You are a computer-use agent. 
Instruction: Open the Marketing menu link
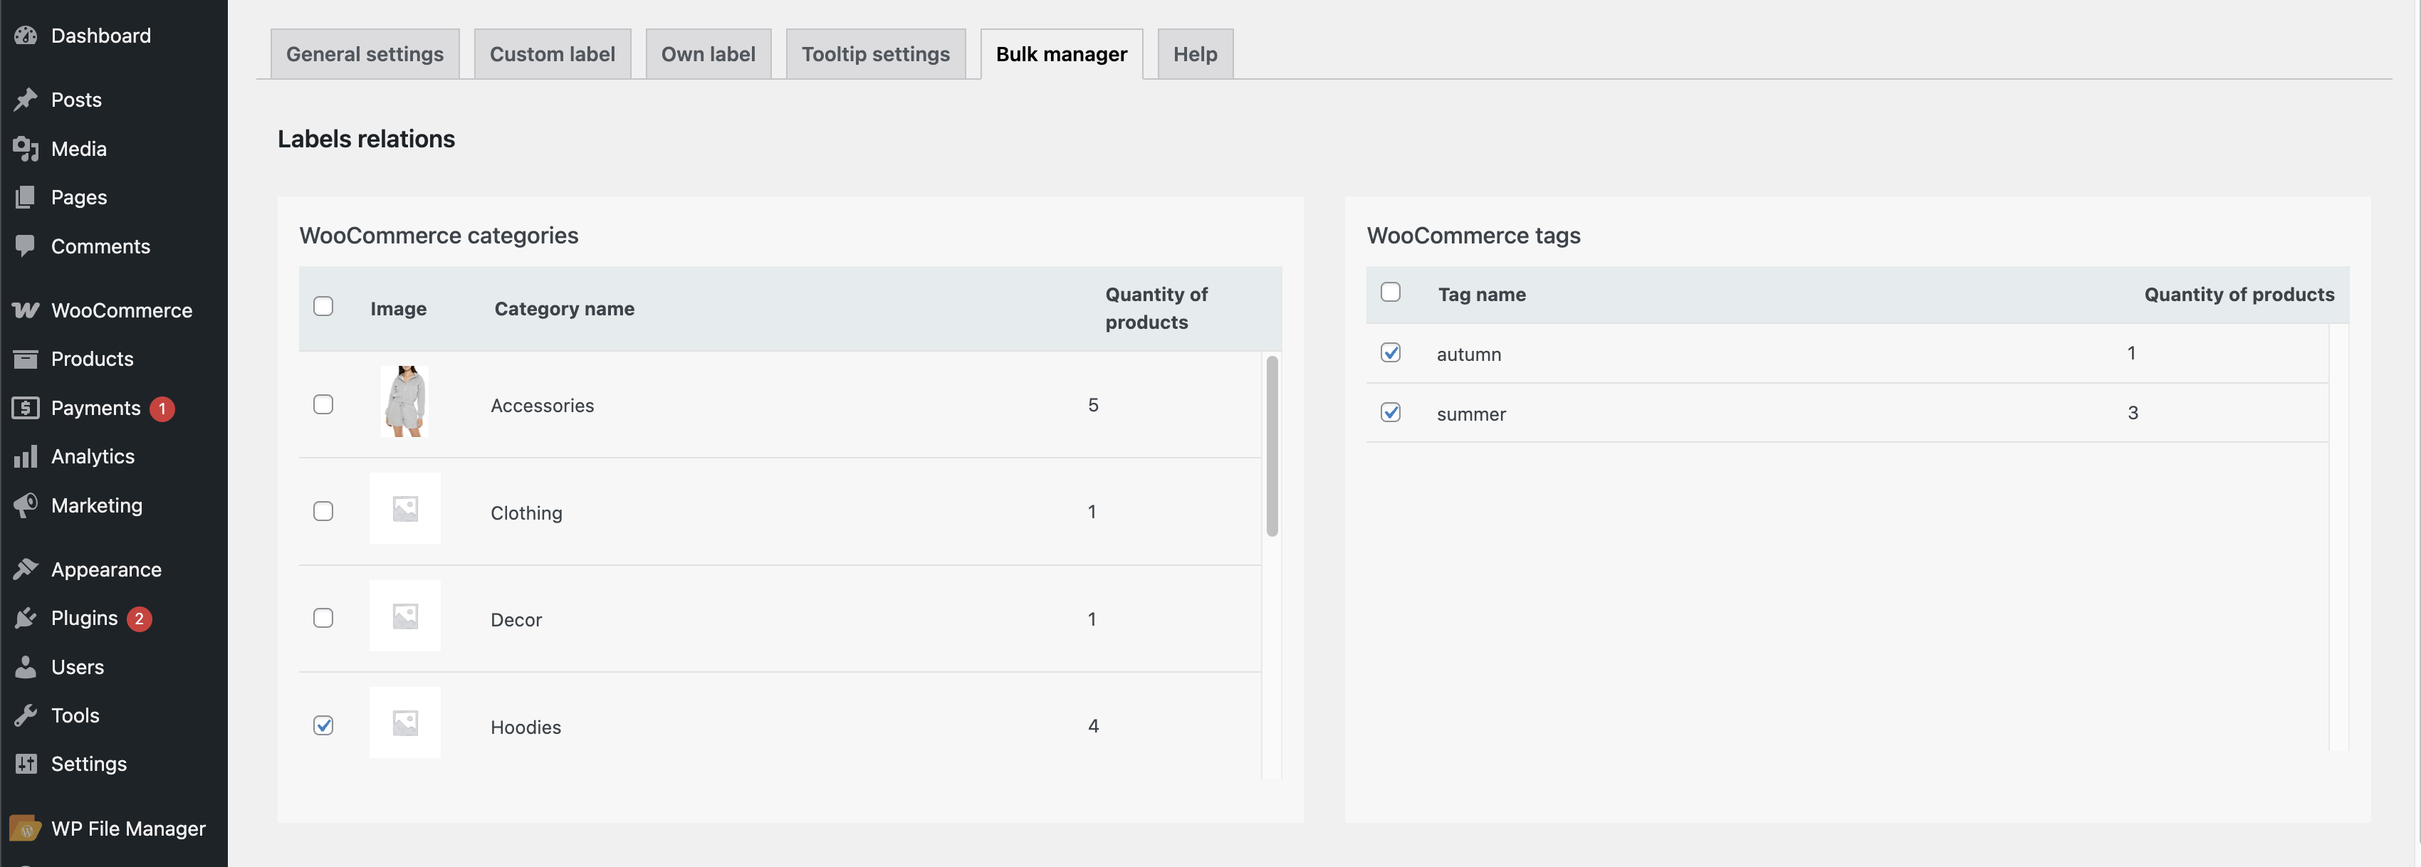pyautogui.click(x=97, y=505)
